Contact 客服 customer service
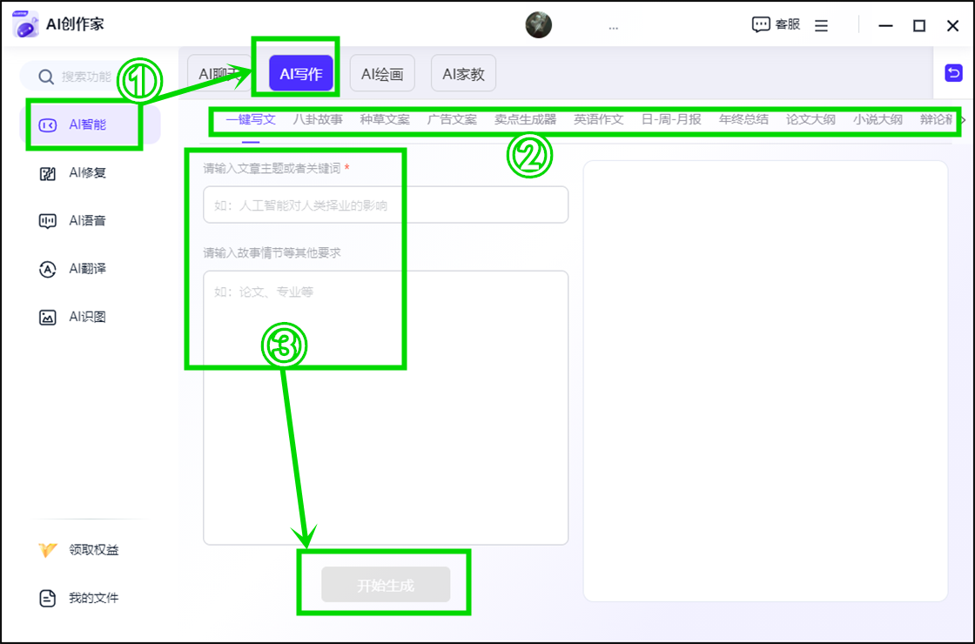The image size is (975, 644). pos(776,25)
